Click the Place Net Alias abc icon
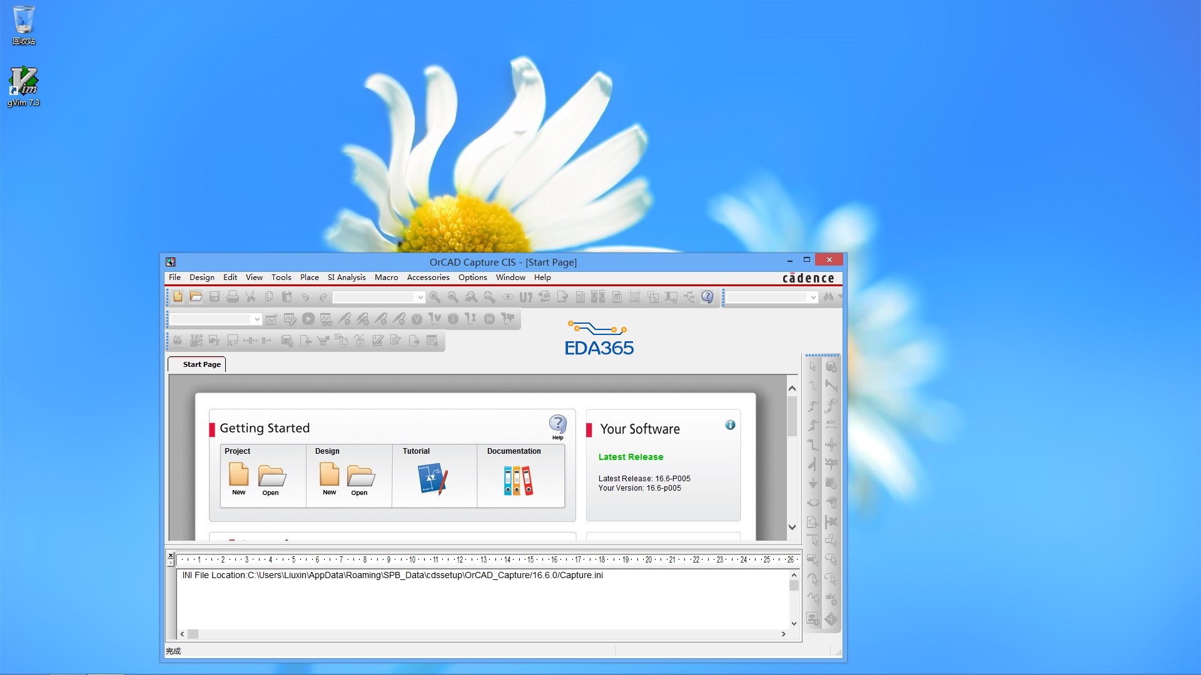This screenshot has width=1201, height=675. (831, 425)
